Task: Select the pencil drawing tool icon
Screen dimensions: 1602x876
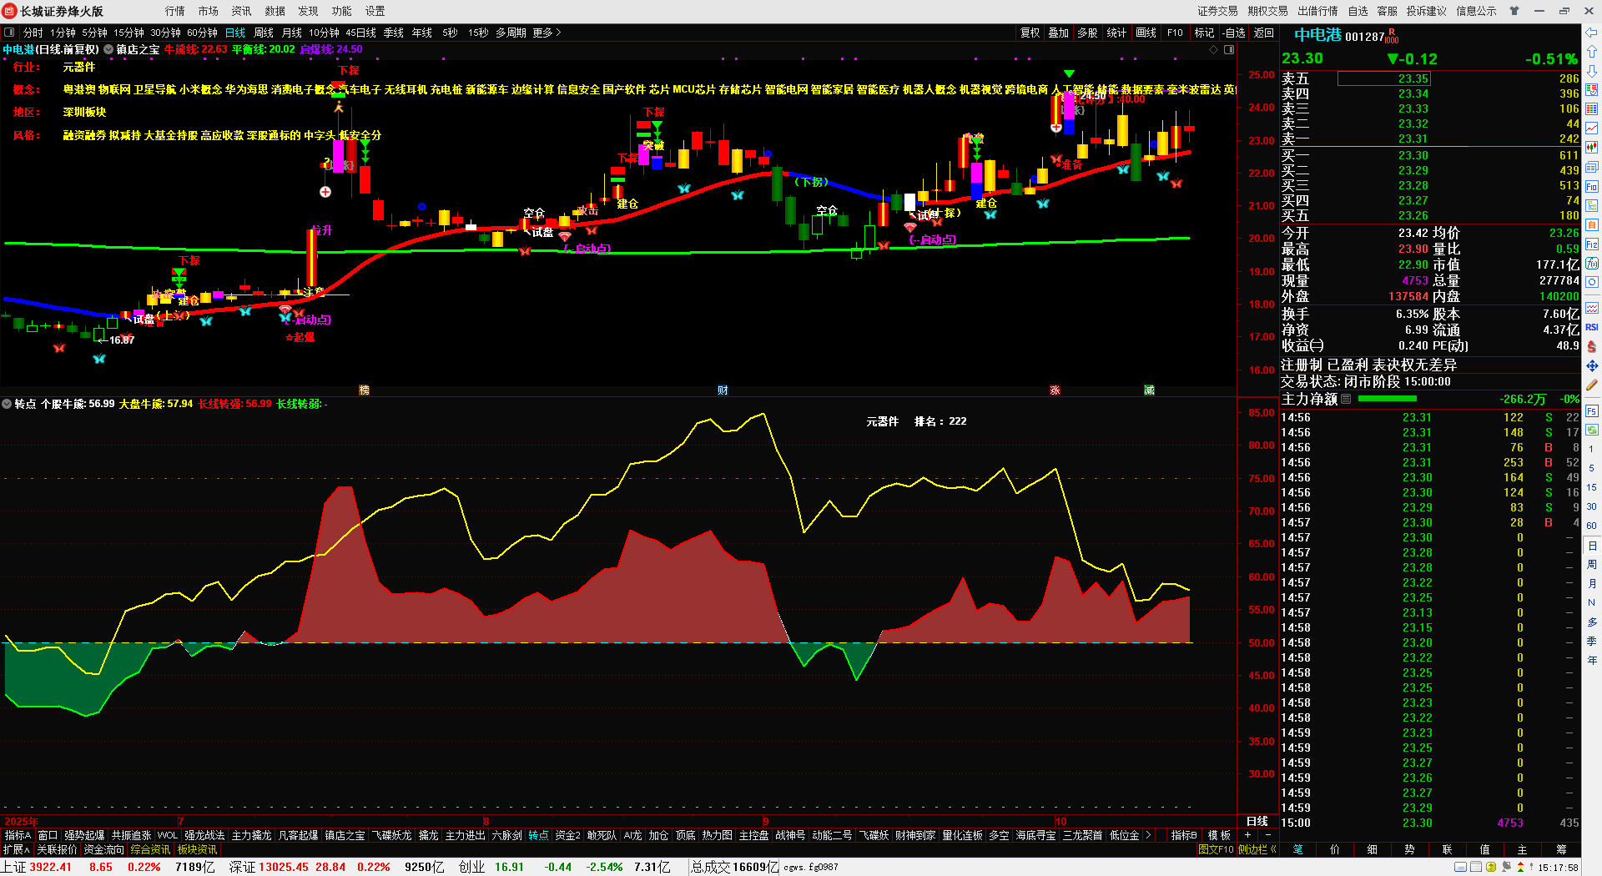Action: click(1592, 385)
